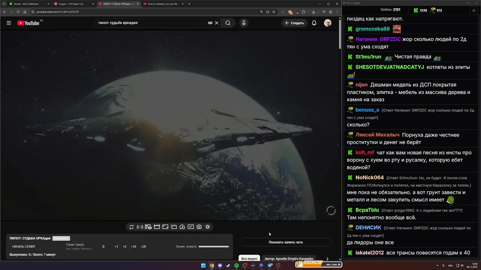Add +5 minutes to split
The image size is (481, 270).
124,247
